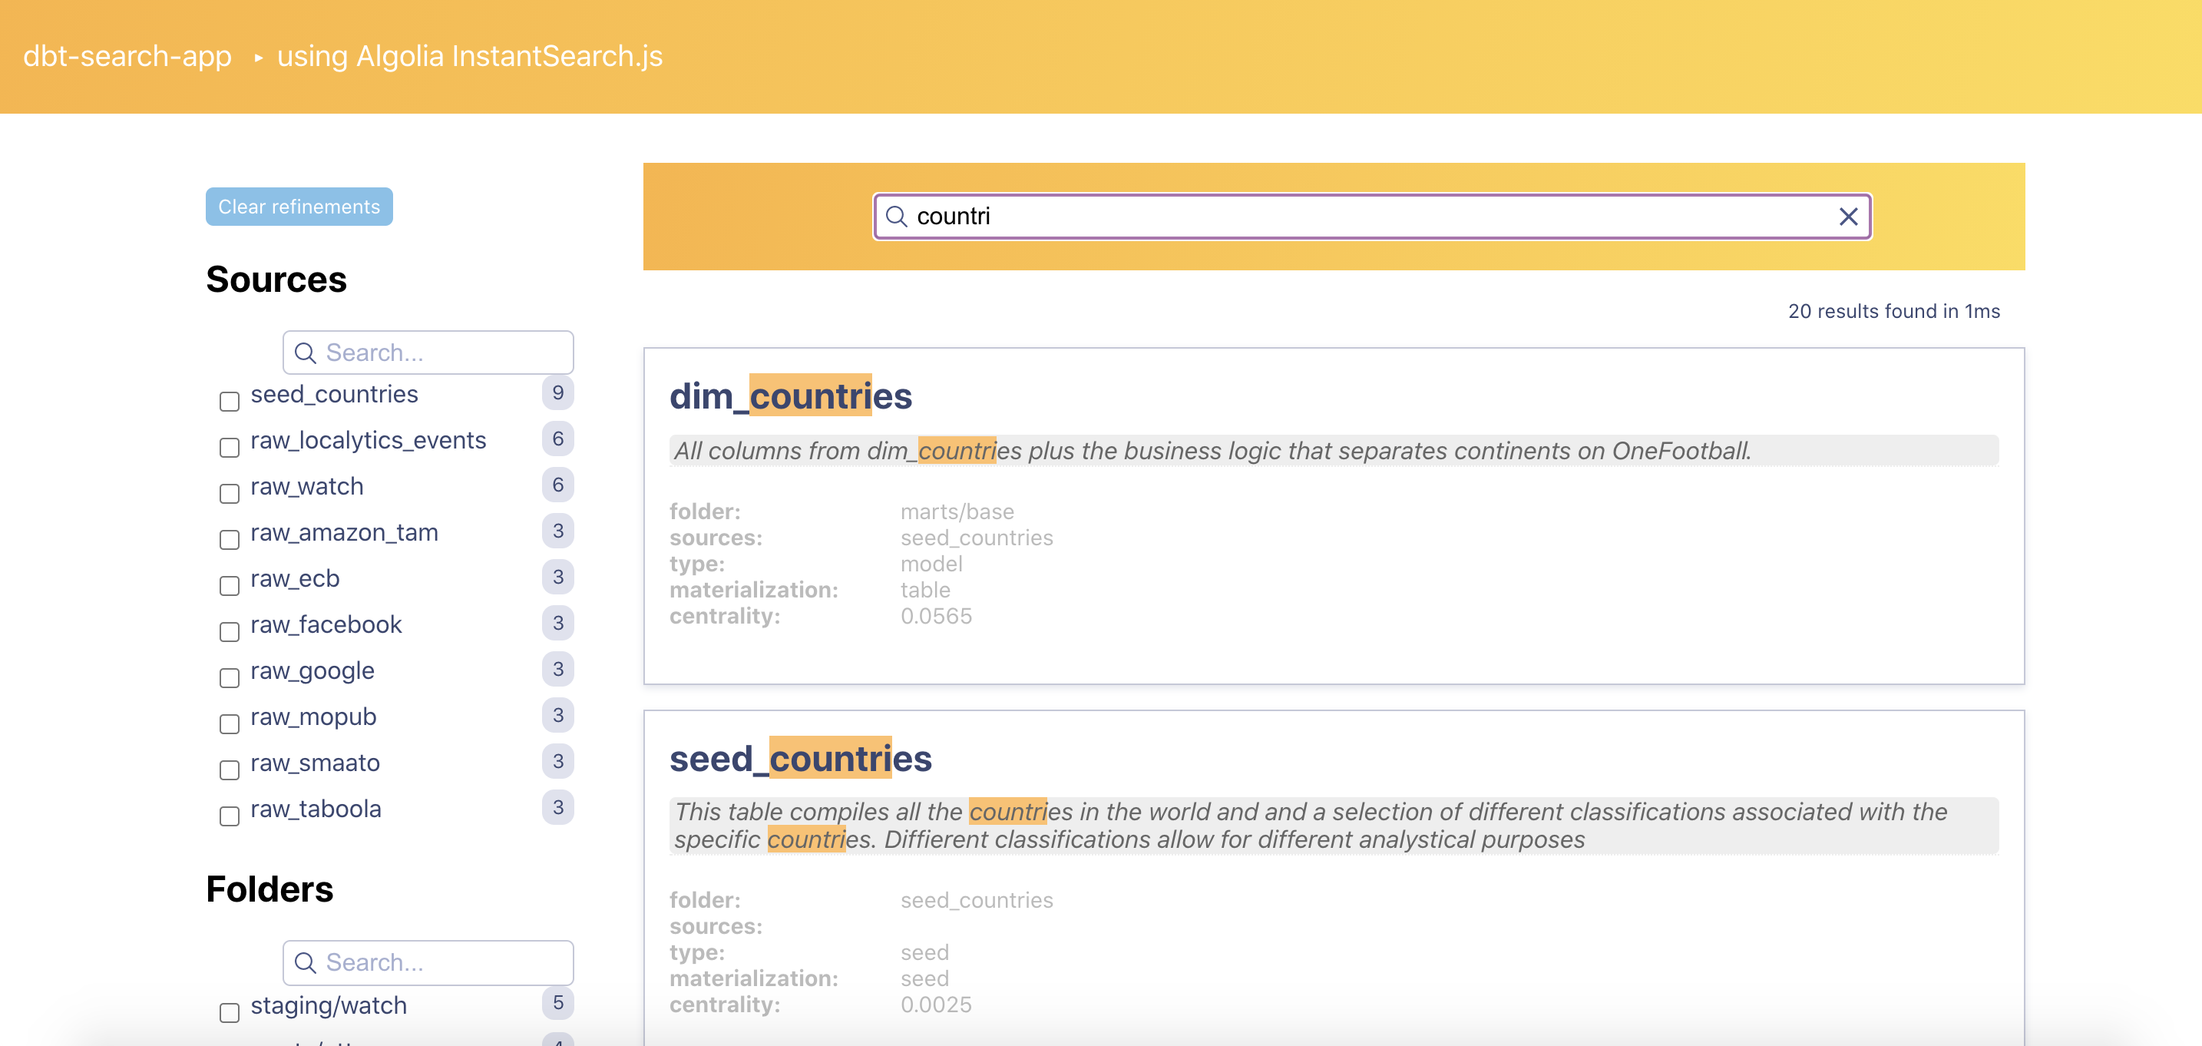Click the raw_taboola source label

pos(316,808)
